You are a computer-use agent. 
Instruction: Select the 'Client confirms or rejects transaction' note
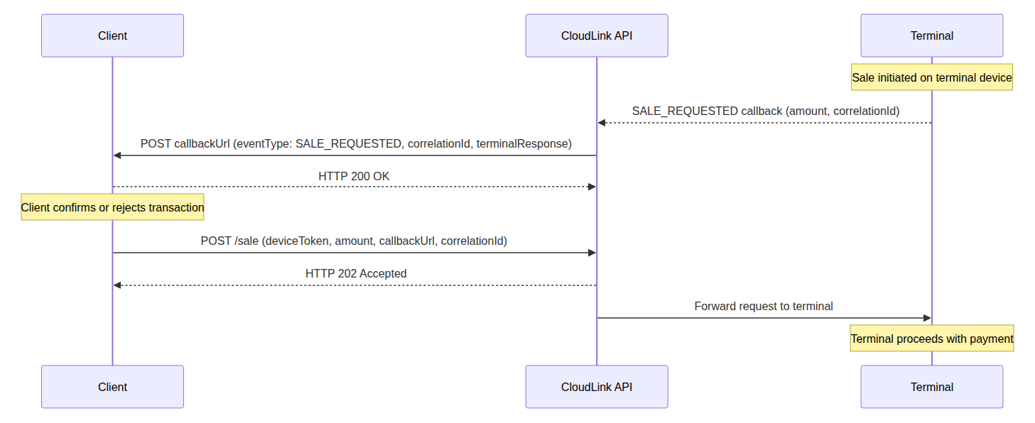pyautogui.click(x=112, y=207)
